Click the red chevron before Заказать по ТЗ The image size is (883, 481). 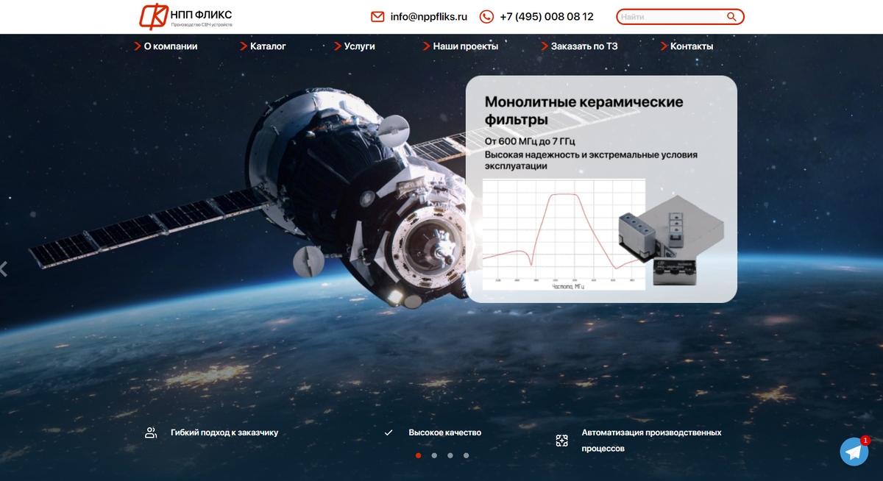545,46
